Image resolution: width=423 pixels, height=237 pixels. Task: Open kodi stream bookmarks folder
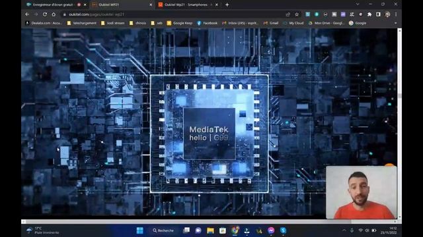pos(113,23)
